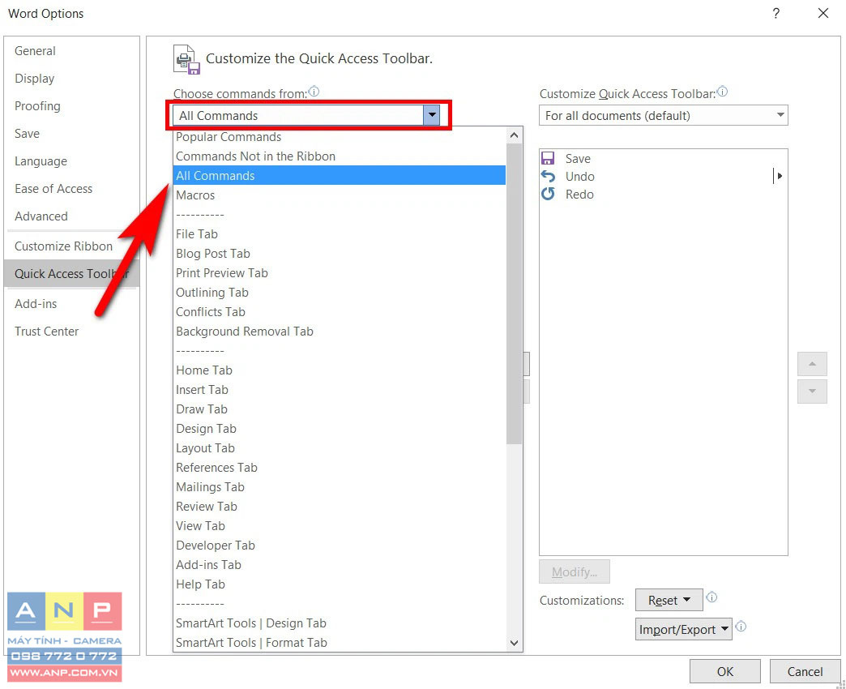Select Print Preview Tab option
Image resolution: width=846 pixels, height=689 pixels.
[x=340, y=273]
